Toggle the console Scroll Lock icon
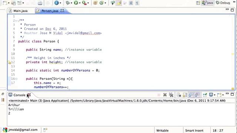Viewport: 237px width, 133px height. pyautogui.click(x=185, y=95)
